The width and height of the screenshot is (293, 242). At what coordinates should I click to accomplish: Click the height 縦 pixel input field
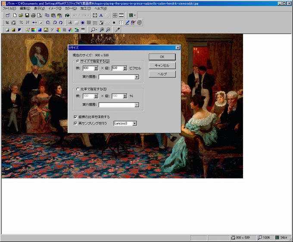[x=117, y=68]
